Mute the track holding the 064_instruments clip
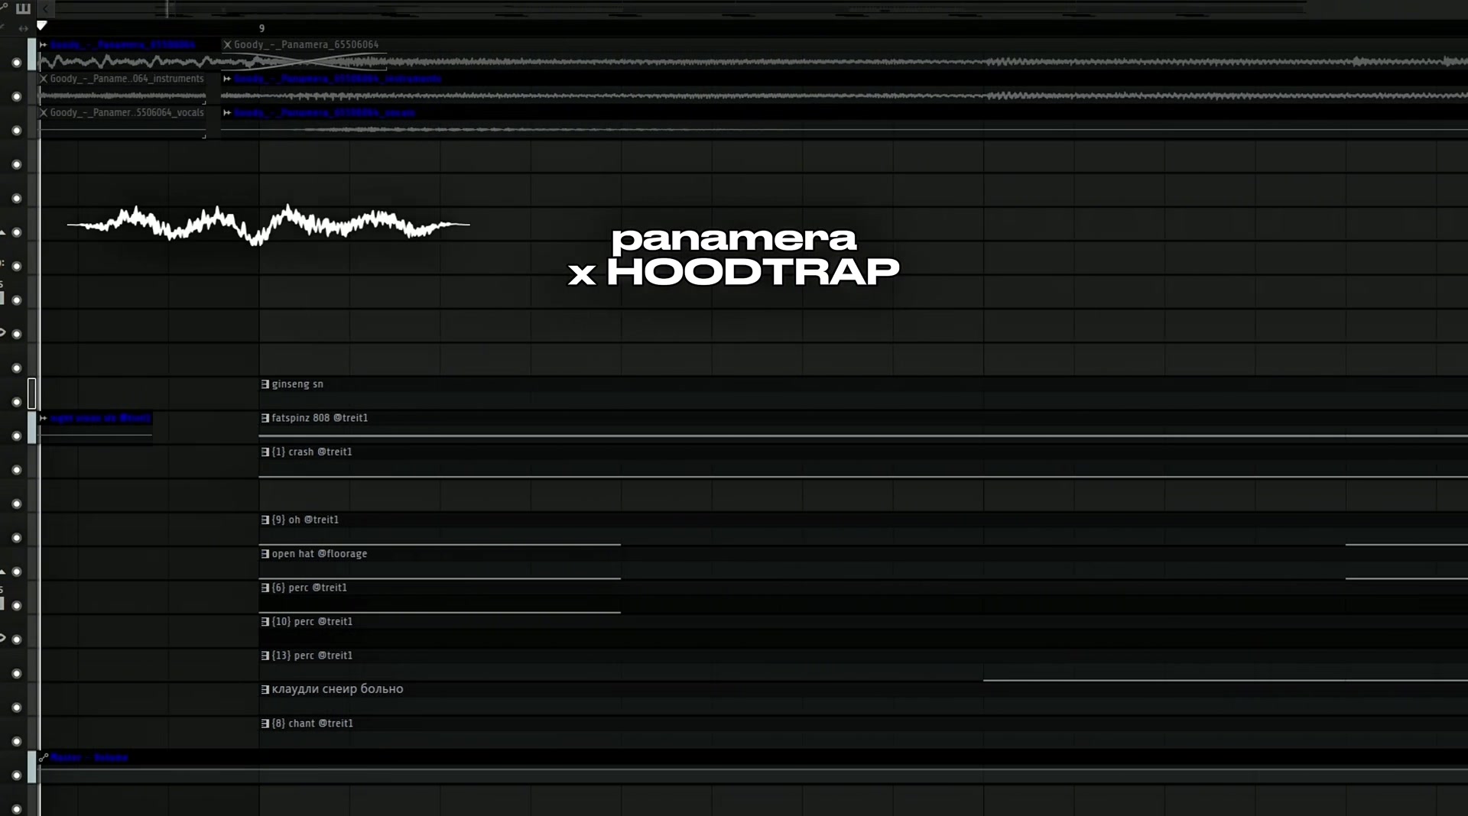This screenshot has height=816, width=1468. 17,96
